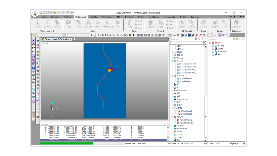The image size is (277, 156).
Task: Open the Flexible ribbon tab
Action: (x=94, y=17)
